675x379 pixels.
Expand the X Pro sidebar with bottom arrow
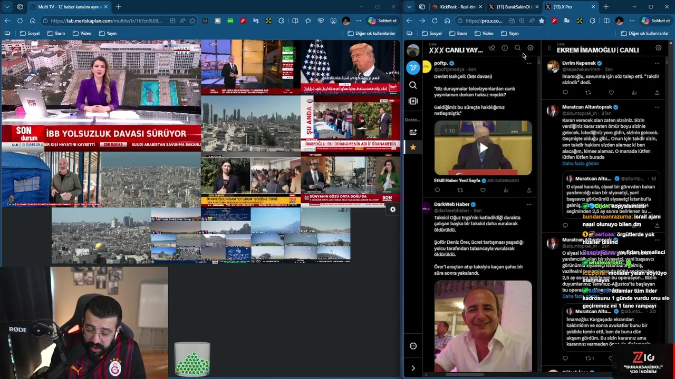click(x=413, y=368)
